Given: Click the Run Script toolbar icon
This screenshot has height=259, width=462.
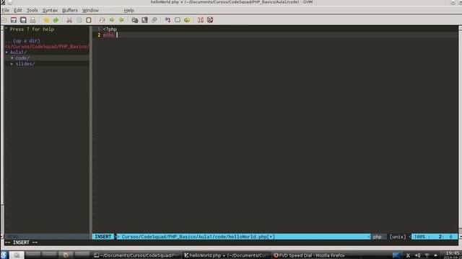Looking at the screenshot, I should tap(154, 20).
